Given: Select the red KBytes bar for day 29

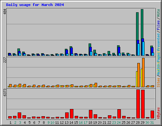Looking at the screenshot, I should coord(143,104).
